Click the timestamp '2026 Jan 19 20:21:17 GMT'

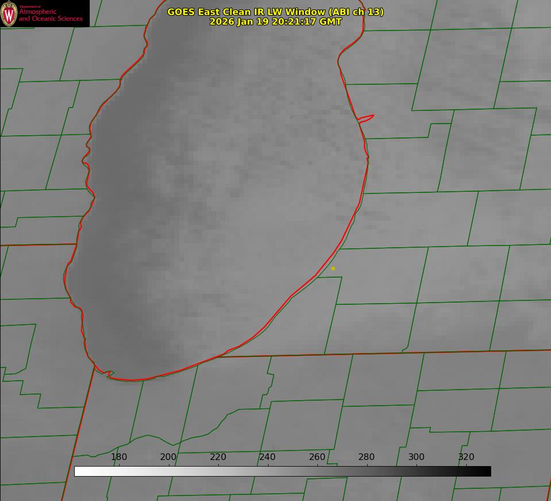[x=276, y=22]
